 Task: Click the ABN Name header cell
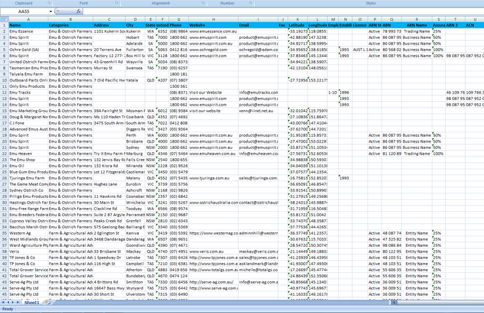[x=416, y=25]
